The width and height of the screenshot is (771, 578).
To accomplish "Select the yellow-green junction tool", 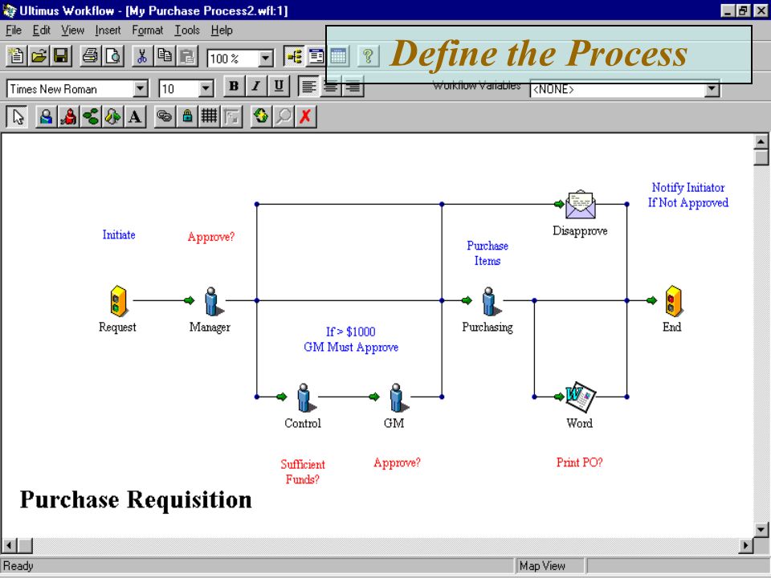I will (x=113, y=117).
